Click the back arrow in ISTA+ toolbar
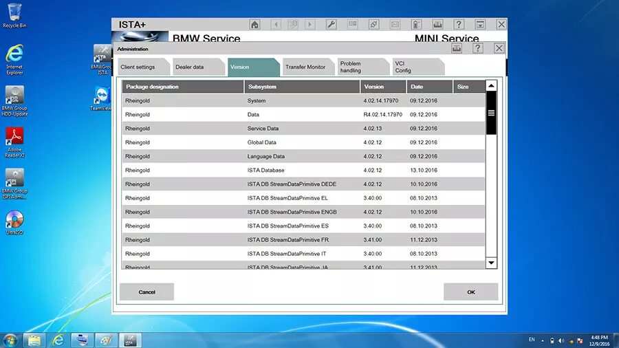619x348 pixels. [276, 25]
